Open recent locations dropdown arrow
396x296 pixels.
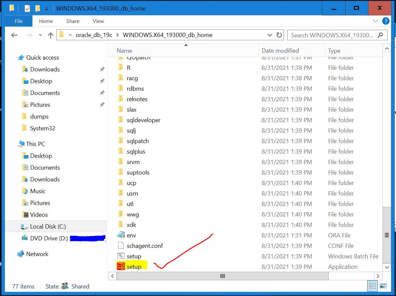[x=40, y=35]
